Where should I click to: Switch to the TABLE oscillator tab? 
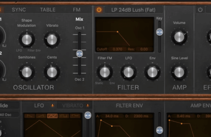[48, 10]
